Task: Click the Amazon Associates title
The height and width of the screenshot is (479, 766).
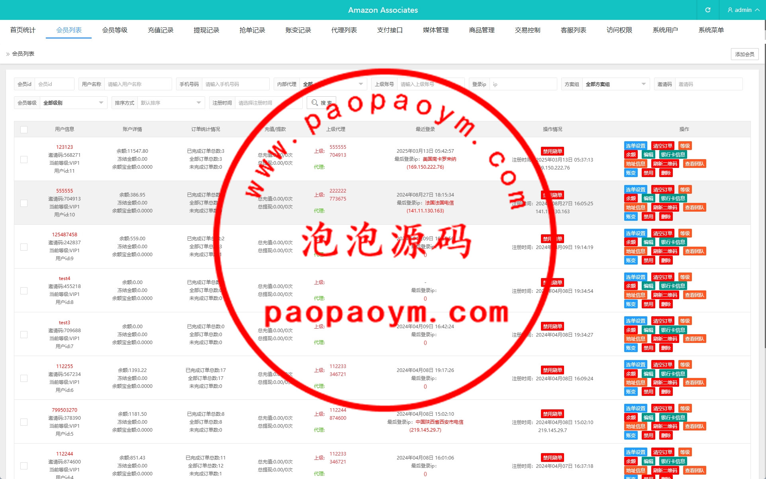Action: 383,10
